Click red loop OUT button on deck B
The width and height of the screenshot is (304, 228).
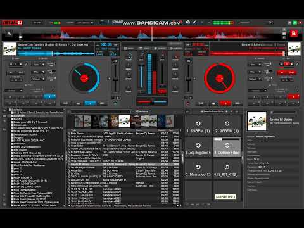292,72
